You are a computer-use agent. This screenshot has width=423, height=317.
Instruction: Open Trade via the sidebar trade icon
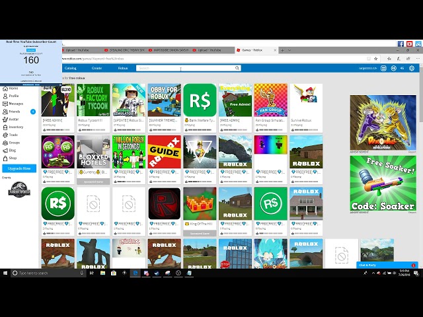point(5,135)
